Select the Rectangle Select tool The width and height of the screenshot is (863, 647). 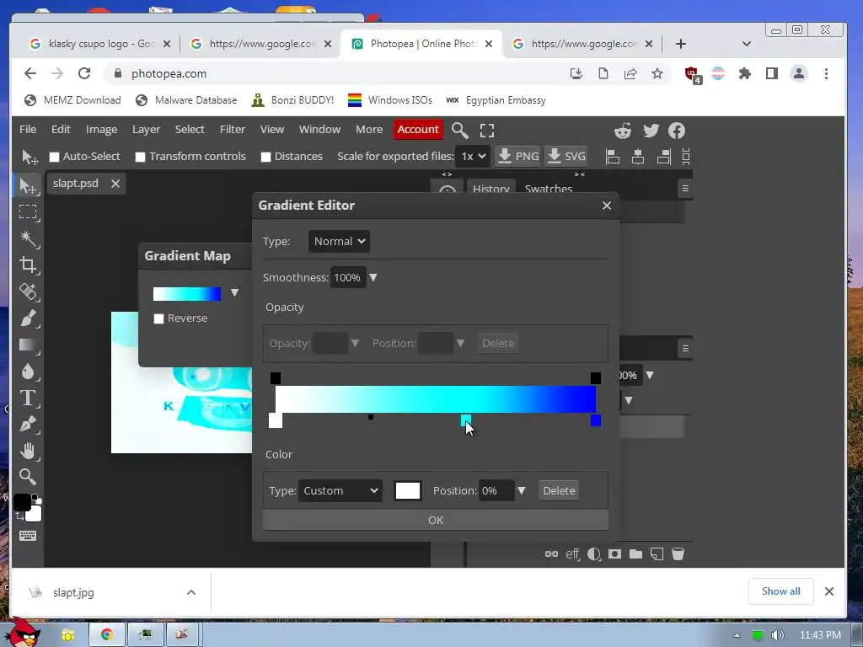click(x=28, y=212)
